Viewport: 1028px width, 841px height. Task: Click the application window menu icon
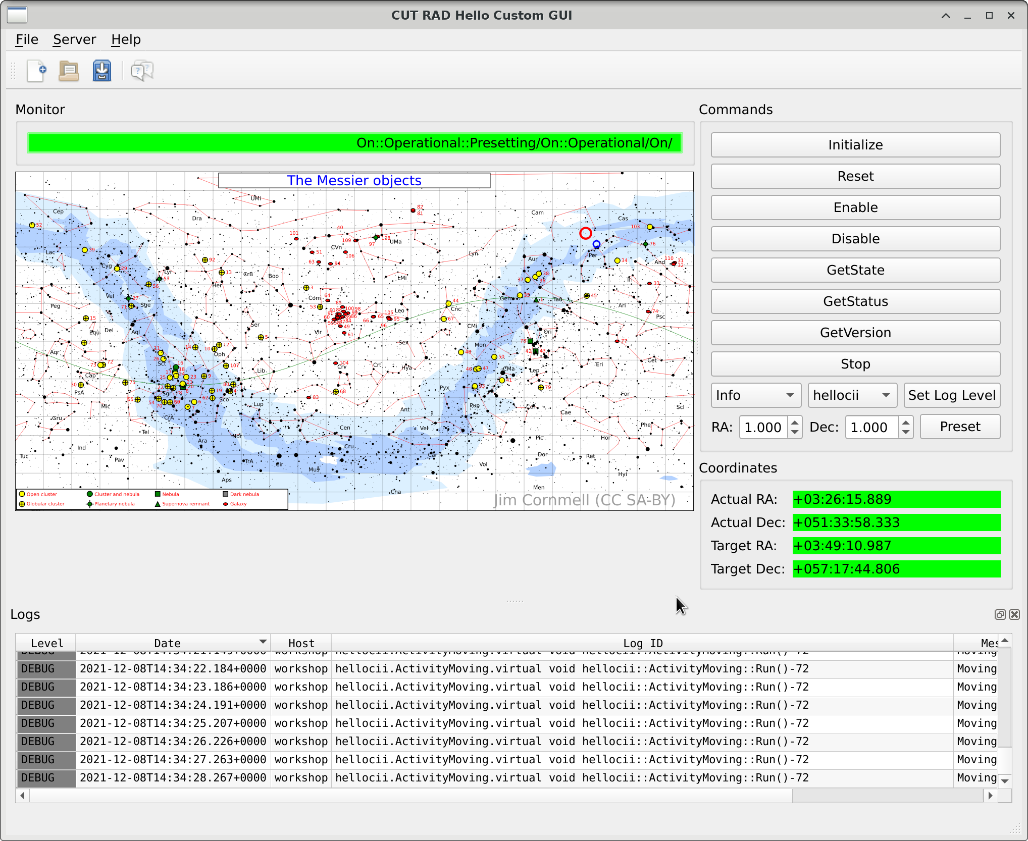pyautogui.click(x=17, y=15)
